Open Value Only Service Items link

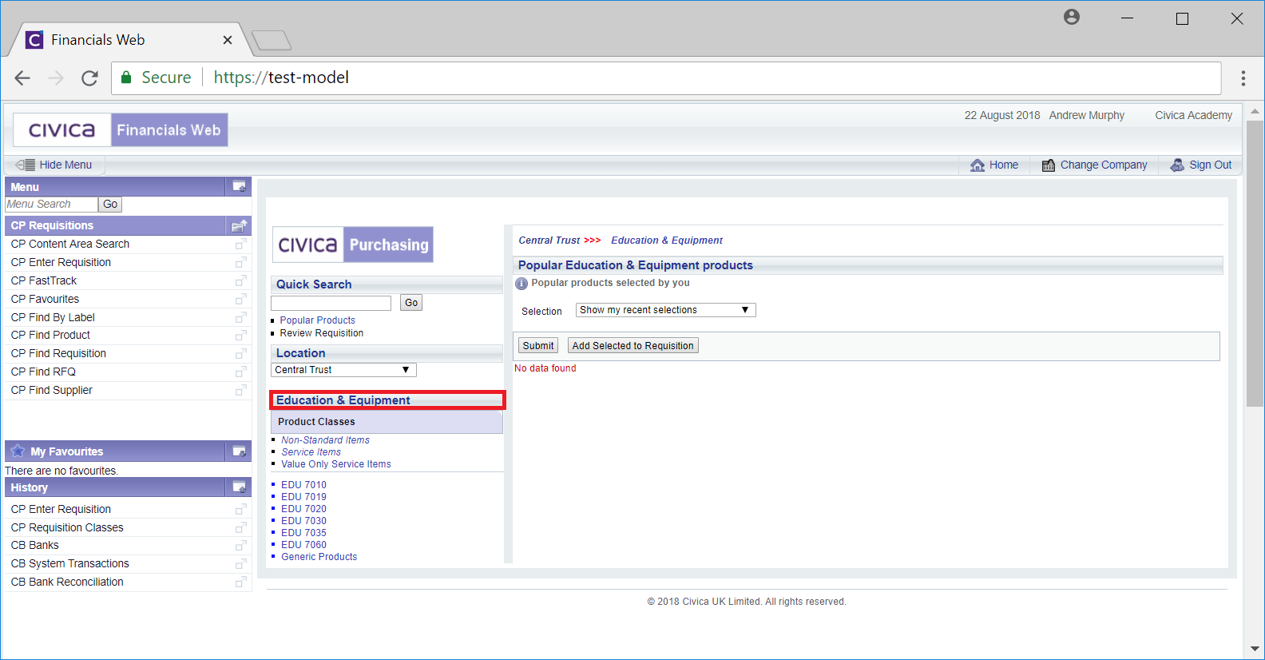(x=336, y=464)
